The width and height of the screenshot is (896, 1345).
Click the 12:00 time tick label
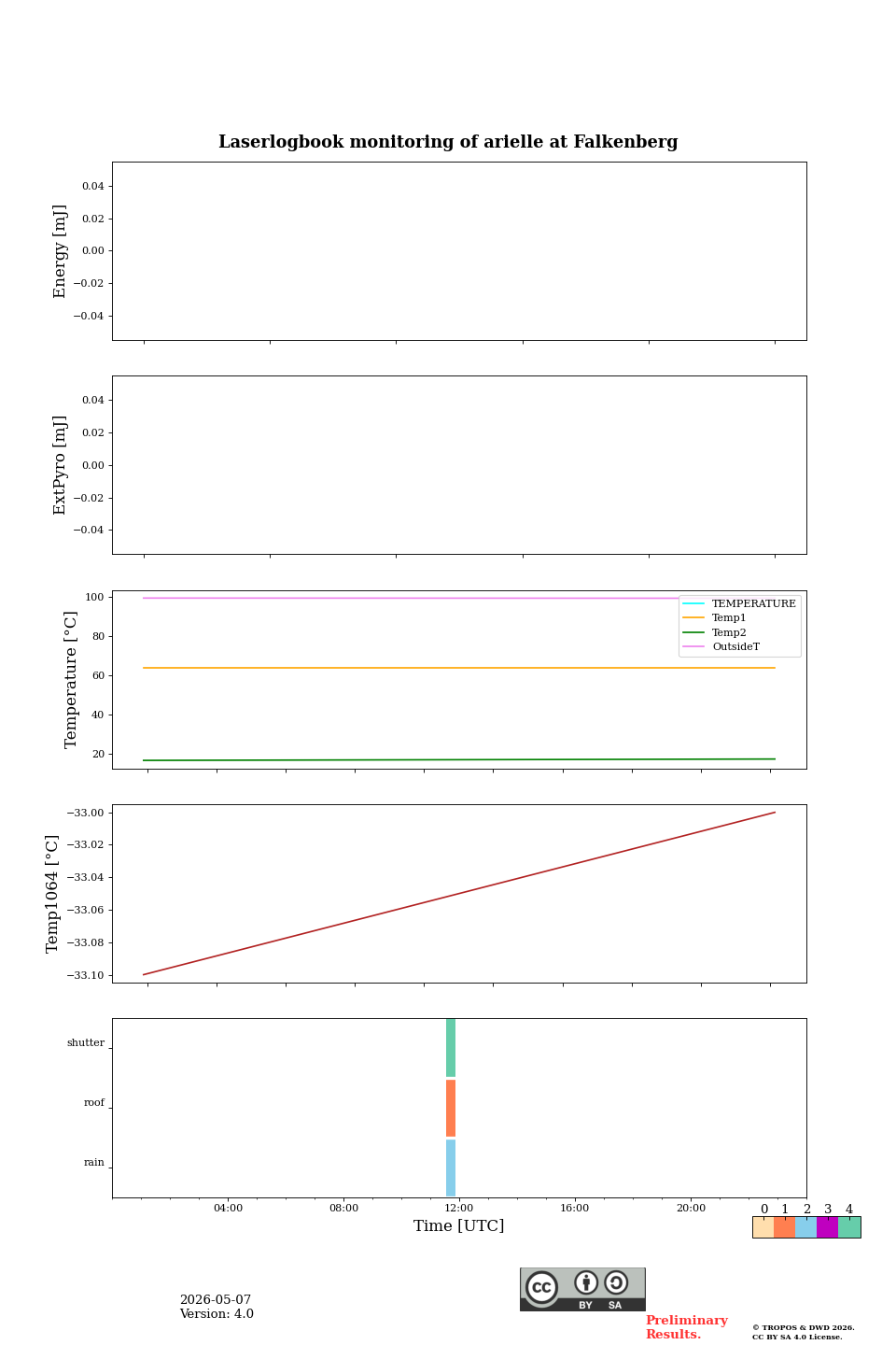(x=459, y=1208)
